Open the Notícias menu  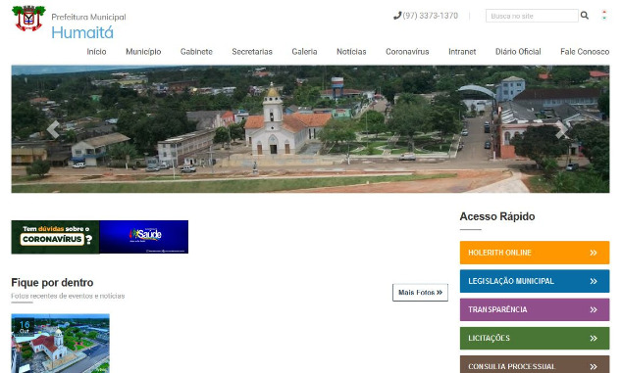coord(351,52)
